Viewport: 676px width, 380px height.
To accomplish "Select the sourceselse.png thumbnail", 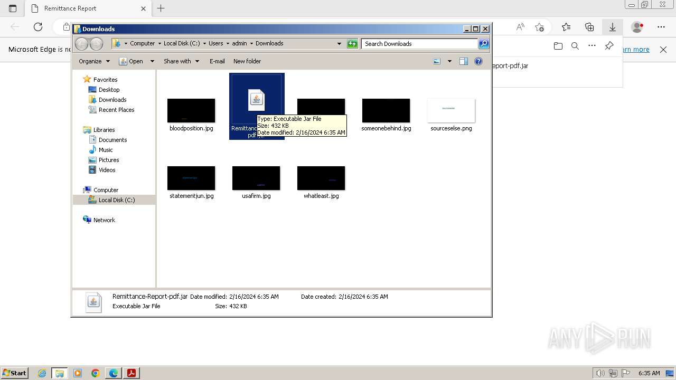I will tap(451, 110).
